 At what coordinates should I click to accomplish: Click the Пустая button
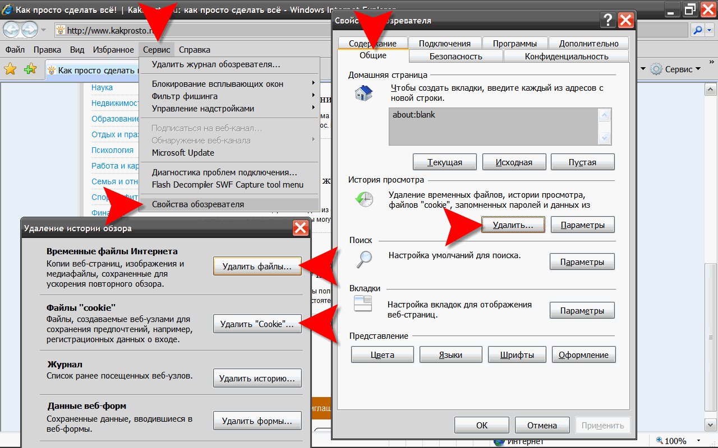[583, 162]
